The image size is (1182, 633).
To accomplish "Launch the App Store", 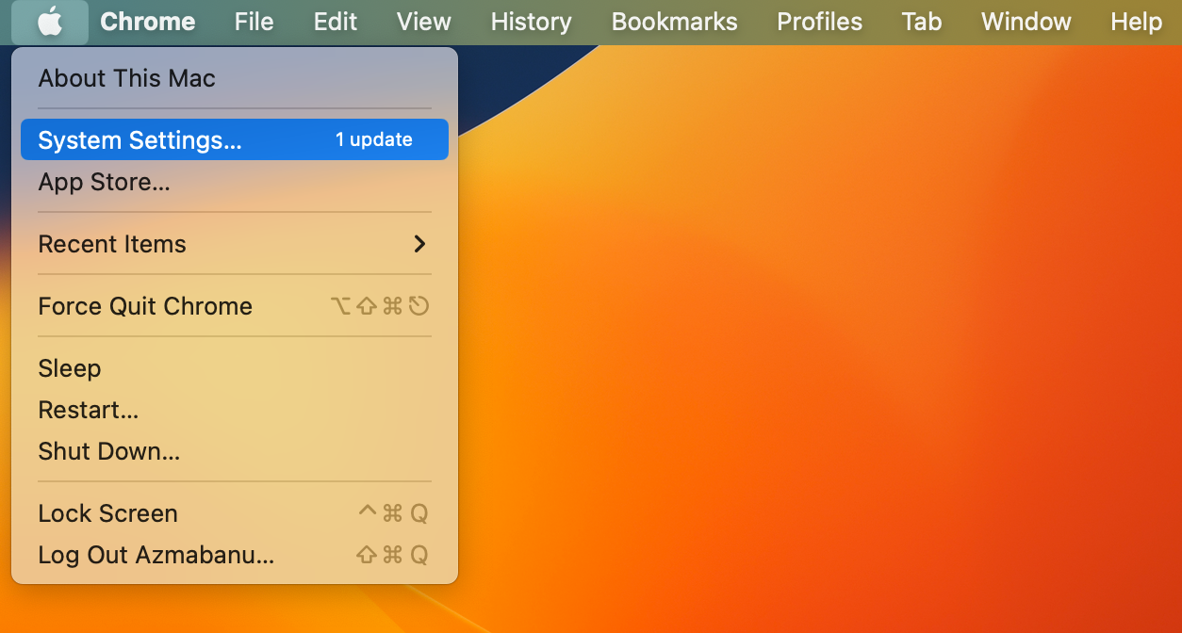I will coord(105,183).
